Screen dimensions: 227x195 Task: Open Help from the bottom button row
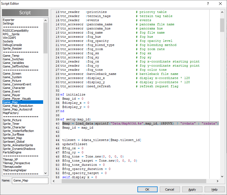pos(215,189)
